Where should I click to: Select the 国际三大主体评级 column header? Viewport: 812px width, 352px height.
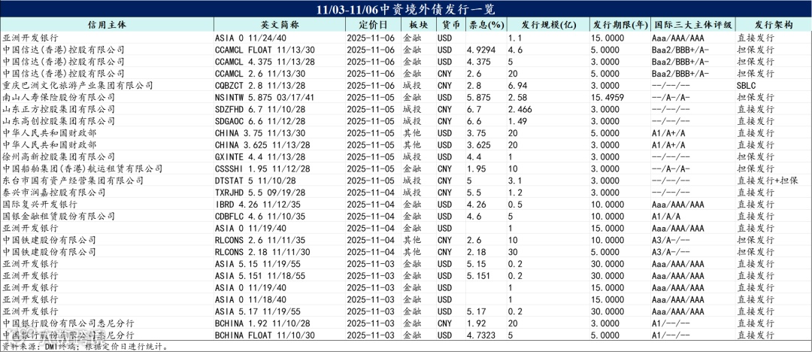[x=693, y=24]
